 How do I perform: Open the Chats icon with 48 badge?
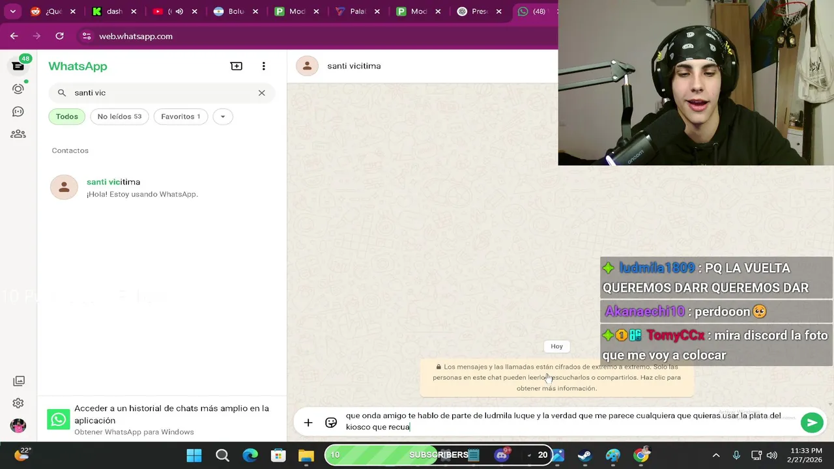click(x=18, y=66)
